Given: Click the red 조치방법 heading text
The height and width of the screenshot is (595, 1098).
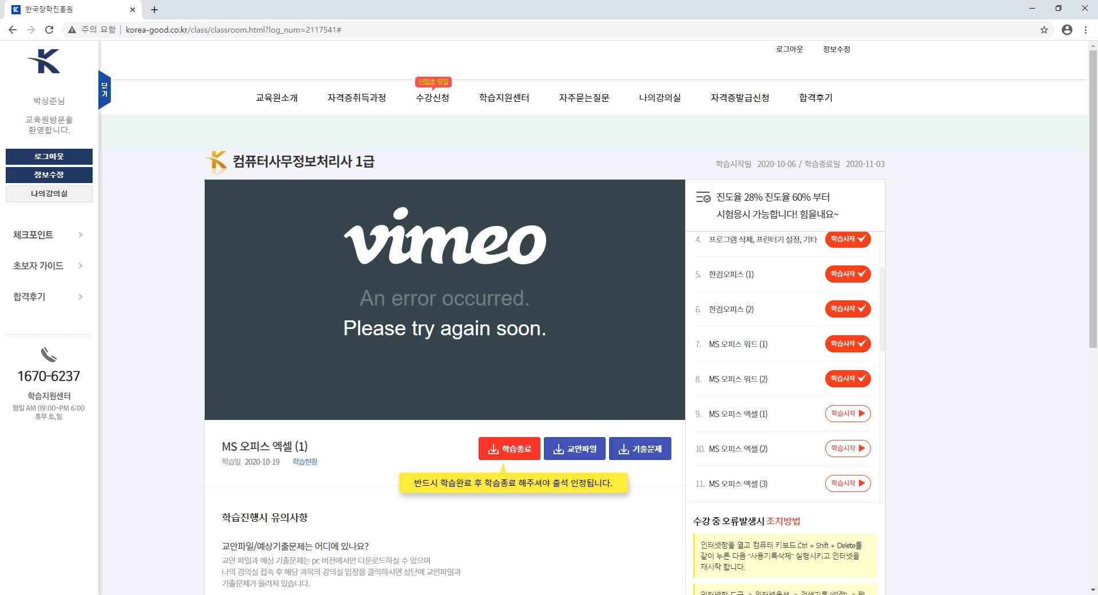Looking at the screenshot, I should click(783, 521).
